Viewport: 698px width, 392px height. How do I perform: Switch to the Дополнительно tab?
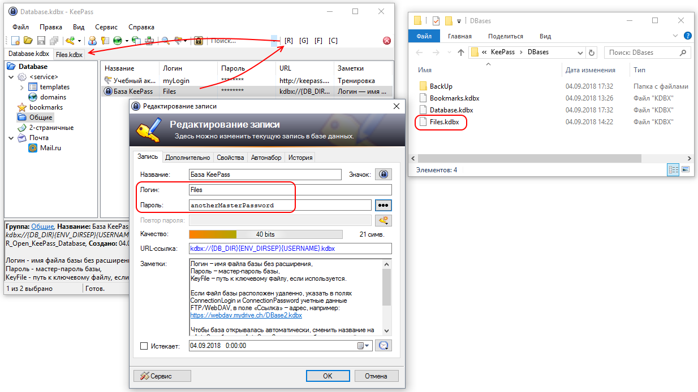188,158
